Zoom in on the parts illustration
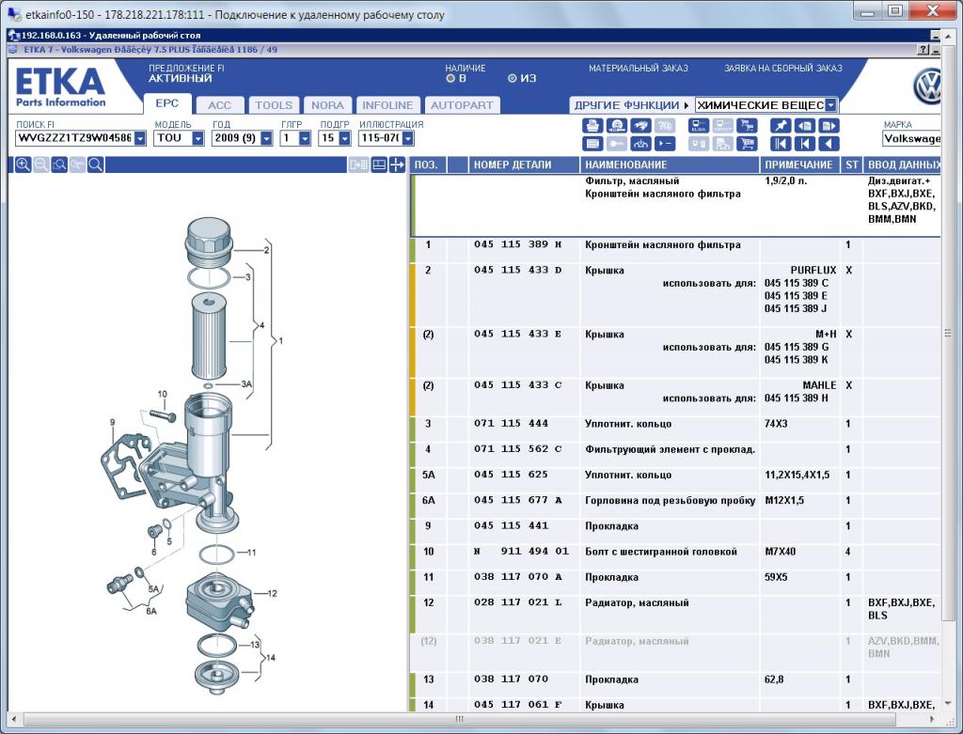 [24, 164]
